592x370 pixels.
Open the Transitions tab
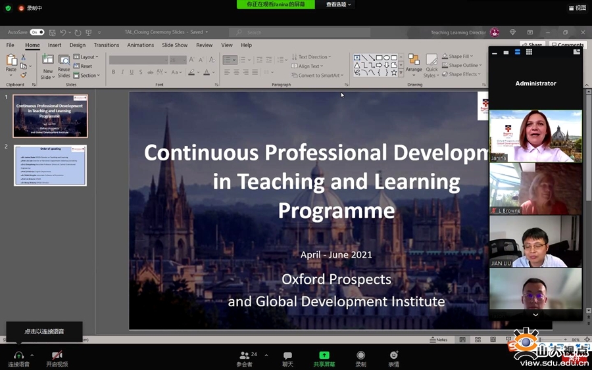tap(107, 45)
